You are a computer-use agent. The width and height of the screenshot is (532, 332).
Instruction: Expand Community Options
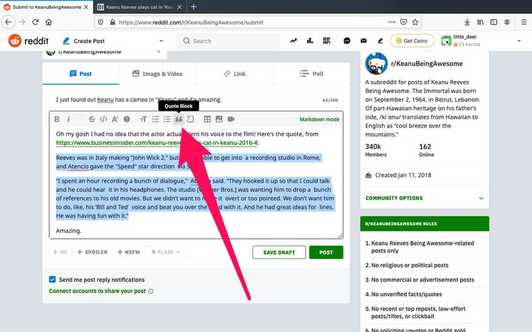pos(425,198)
